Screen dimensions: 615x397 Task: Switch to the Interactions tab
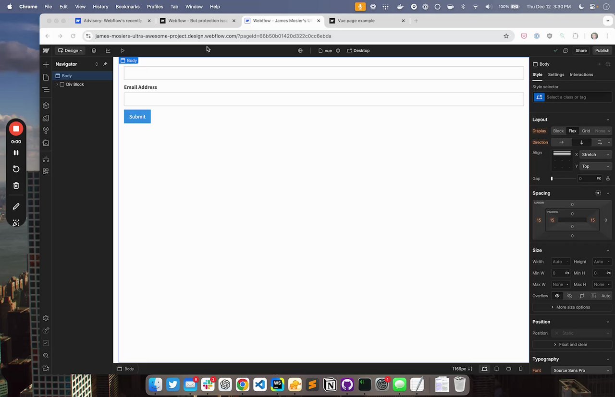click(581, 75)
